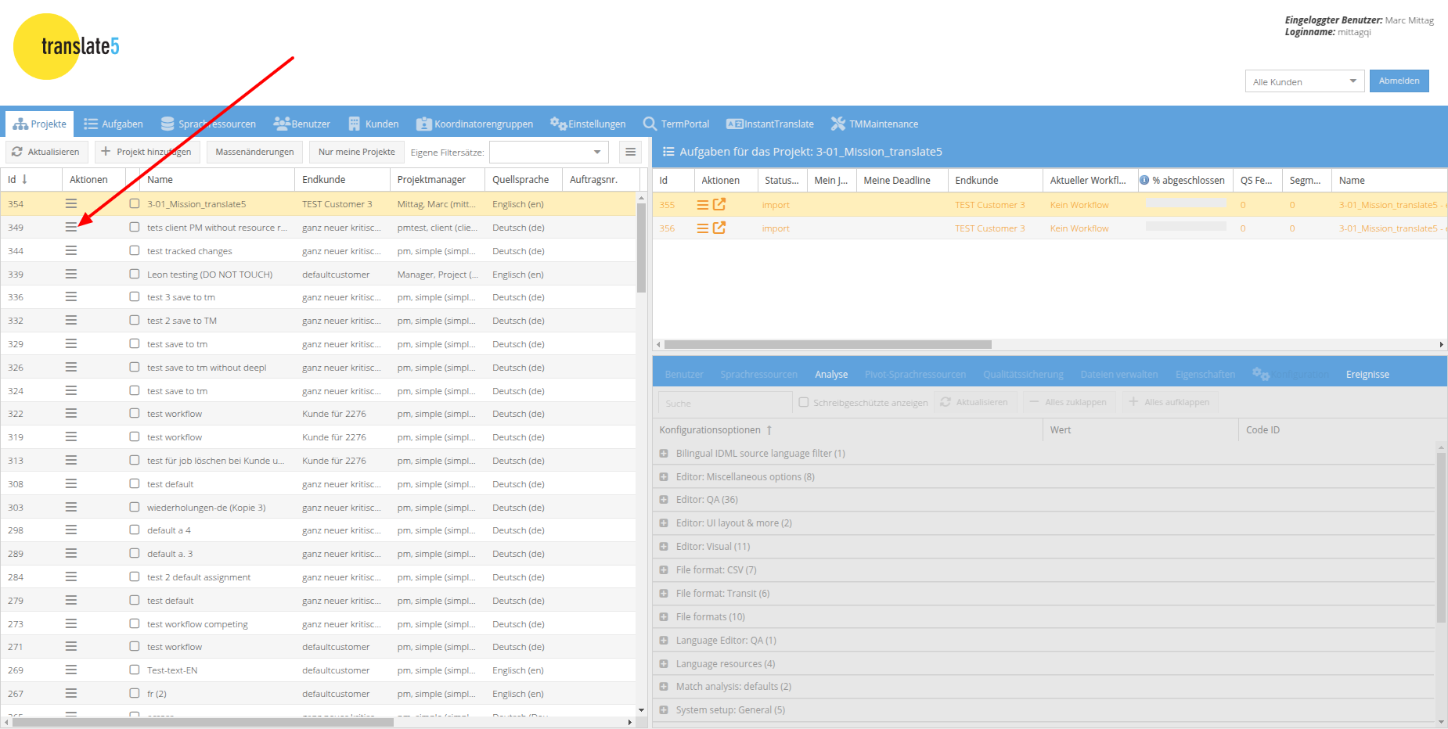Open actions menu for project 3-01_Mission_translate5
1448x729 pixels.
[71, 203]
